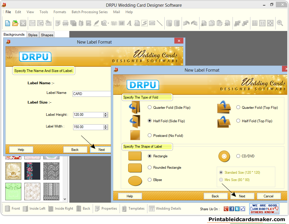Click the Save As toolbar icon
This screenshot has width=289, height=224.
(x=40, y=23)
